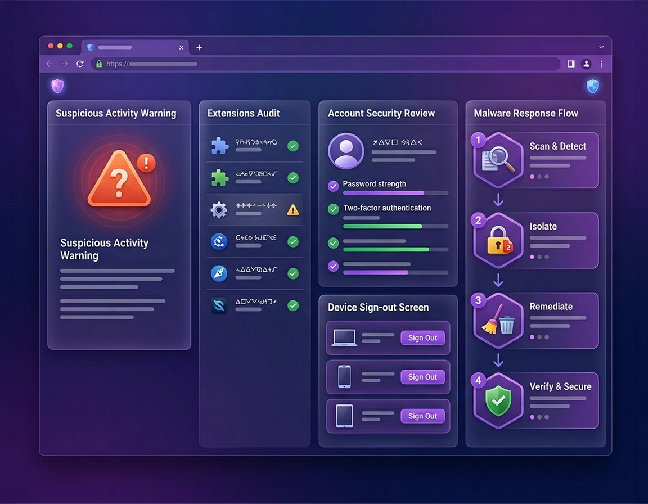Click the Account Security Review title
This screenshot has width=648, height=504.
click(x=381, y=113)
